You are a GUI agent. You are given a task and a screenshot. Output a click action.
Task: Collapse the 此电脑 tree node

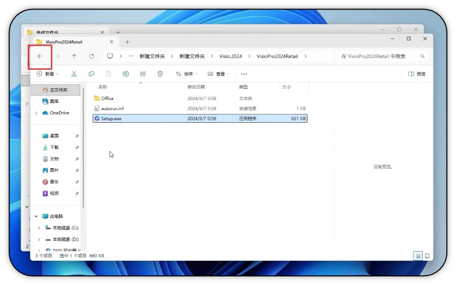point(36,216)
